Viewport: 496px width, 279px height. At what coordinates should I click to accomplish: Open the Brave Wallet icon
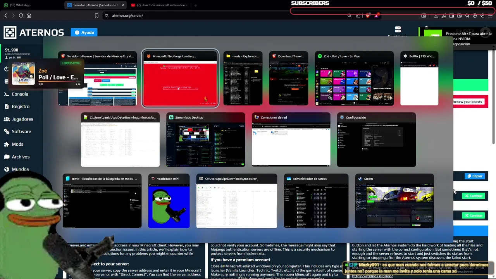click(459, 15)
